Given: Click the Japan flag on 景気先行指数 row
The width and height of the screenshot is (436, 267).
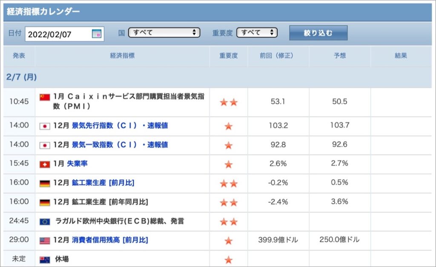Looking at the screenshot, I should 44,126.
